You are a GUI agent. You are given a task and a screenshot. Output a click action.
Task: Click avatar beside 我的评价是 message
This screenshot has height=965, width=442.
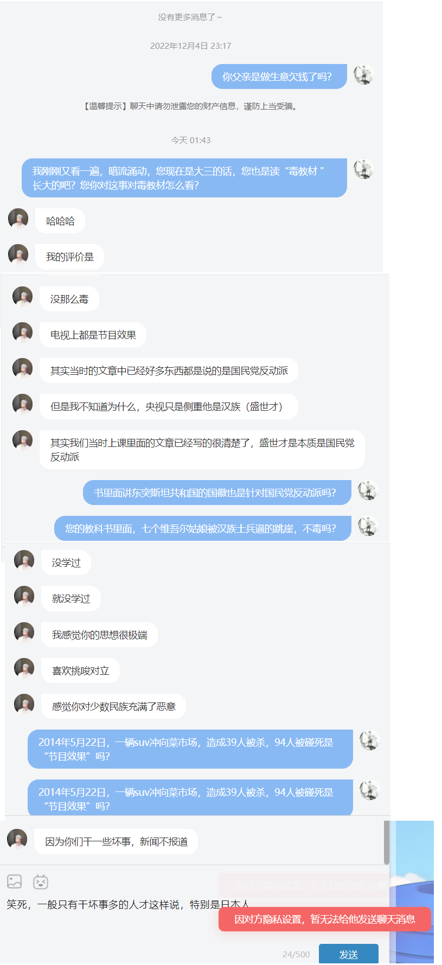pos(18,254)
